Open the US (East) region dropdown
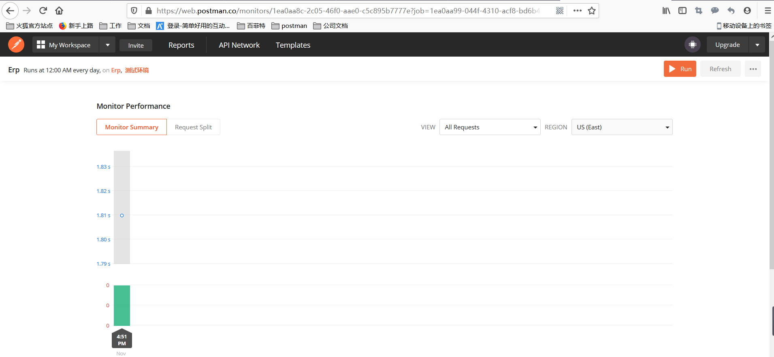Viewport: 774px width, 357px height. click(622, 127)
